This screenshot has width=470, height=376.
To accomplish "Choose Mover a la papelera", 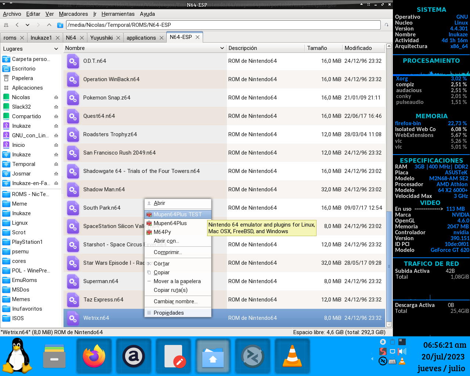I will click(x=178, y=281).
